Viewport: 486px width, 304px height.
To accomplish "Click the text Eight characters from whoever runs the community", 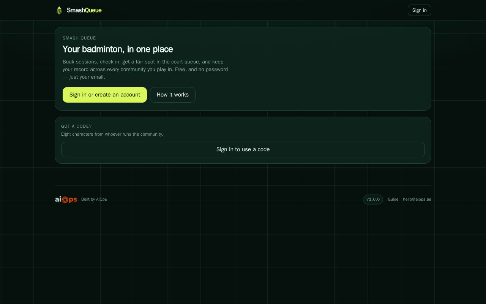I will [112, 134].
